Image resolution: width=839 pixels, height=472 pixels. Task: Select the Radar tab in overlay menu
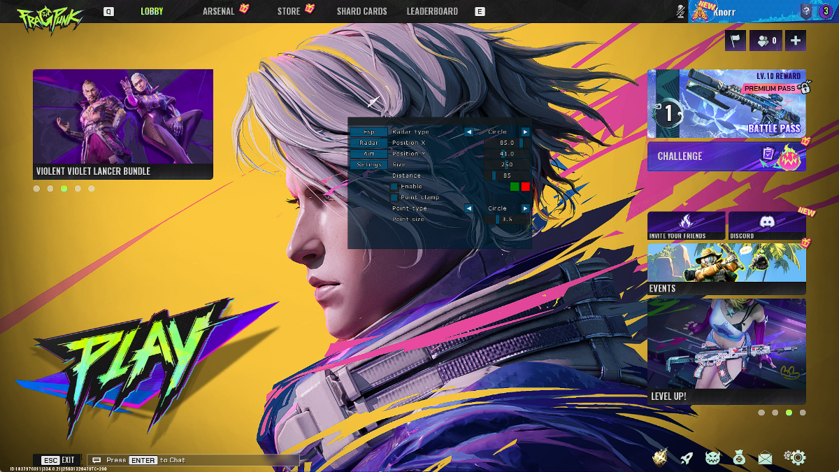[368, 143]
